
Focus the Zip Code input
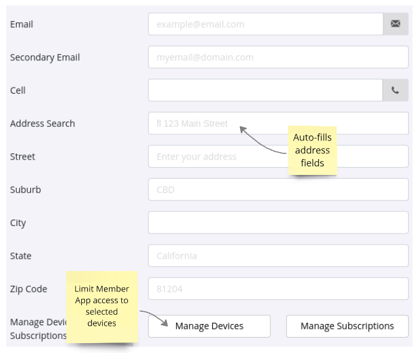click(278, 289)
